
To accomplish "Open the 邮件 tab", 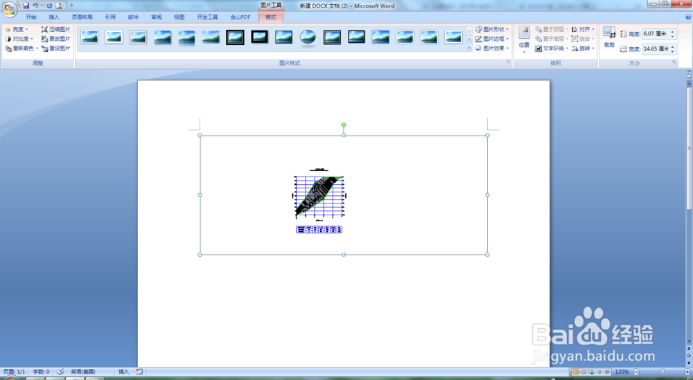I will click(x=133, y=17).
